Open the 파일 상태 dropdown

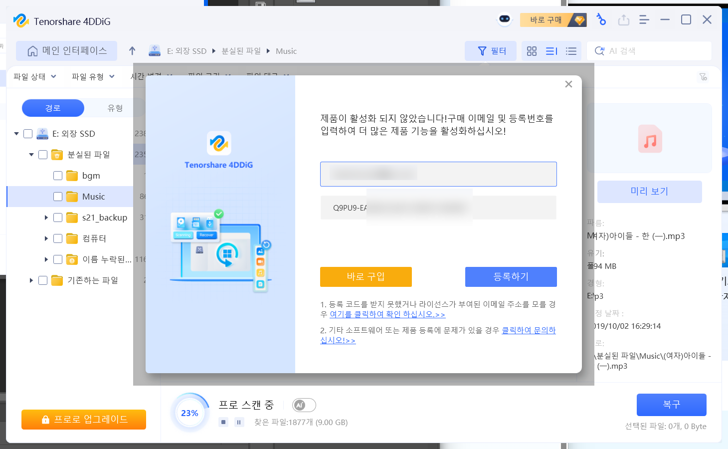click(x=35, y=76)
